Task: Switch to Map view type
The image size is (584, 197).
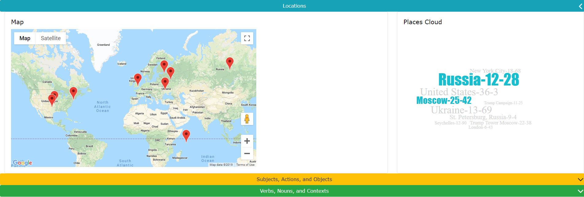Action: coord(25,38)
